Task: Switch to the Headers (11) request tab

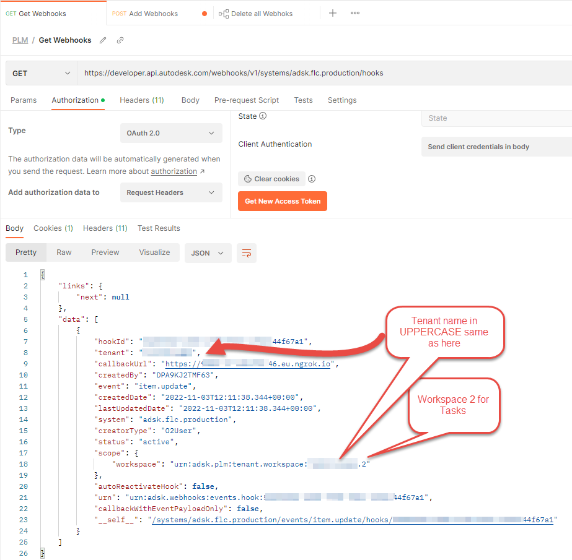Action: [141, 100]
